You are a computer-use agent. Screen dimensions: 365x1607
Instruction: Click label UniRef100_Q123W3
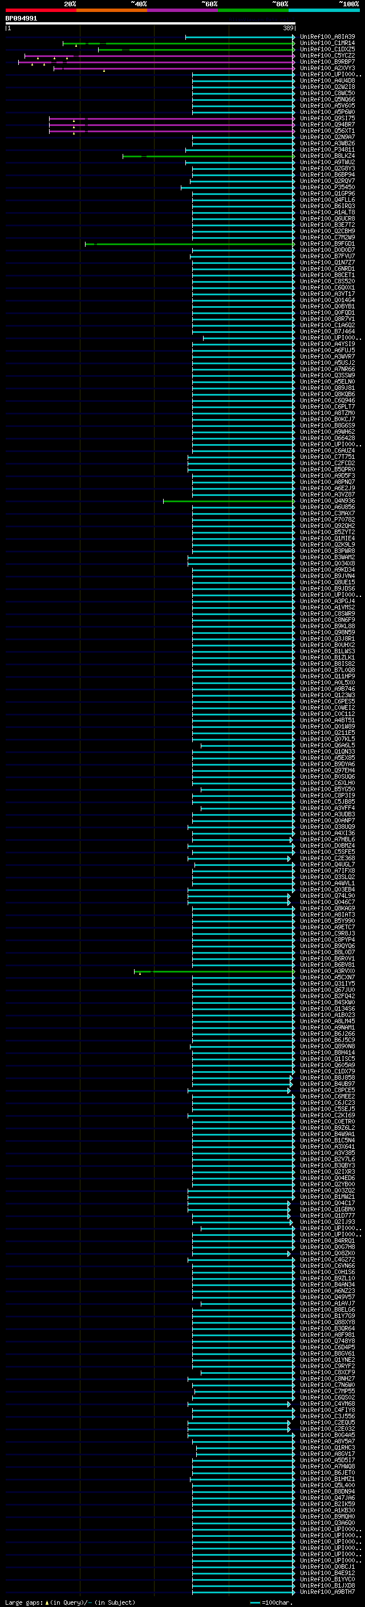pos(327,695)
